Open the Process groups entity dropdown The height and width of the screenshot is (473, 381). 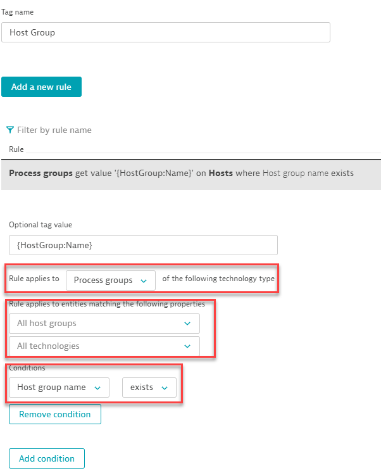tap(111, 281)
